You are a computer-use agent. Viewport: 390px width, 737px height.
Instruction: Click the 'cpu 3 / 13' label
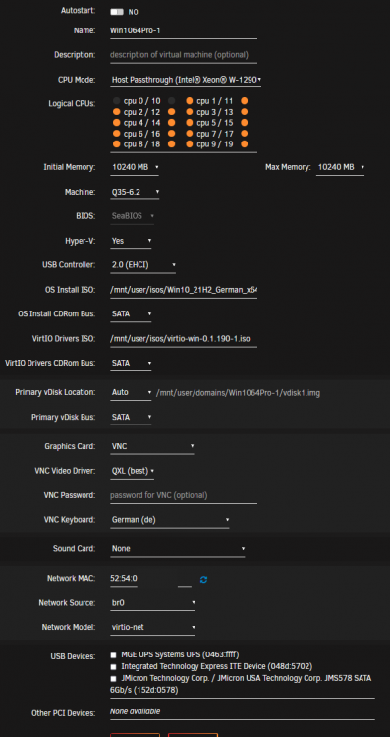(x=215, y=112)
